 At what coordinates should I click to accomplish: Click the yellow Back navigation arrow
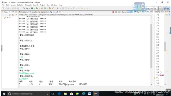[82, 8]
